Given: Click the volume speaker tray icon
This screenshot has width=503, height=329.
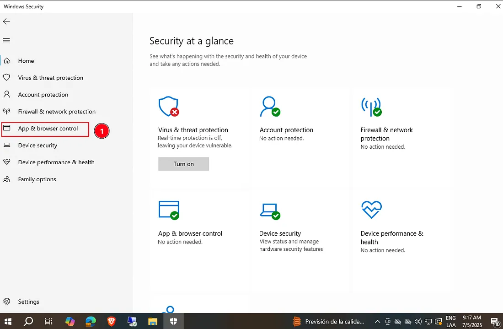Looking at the screenshot, I should 417,321.
